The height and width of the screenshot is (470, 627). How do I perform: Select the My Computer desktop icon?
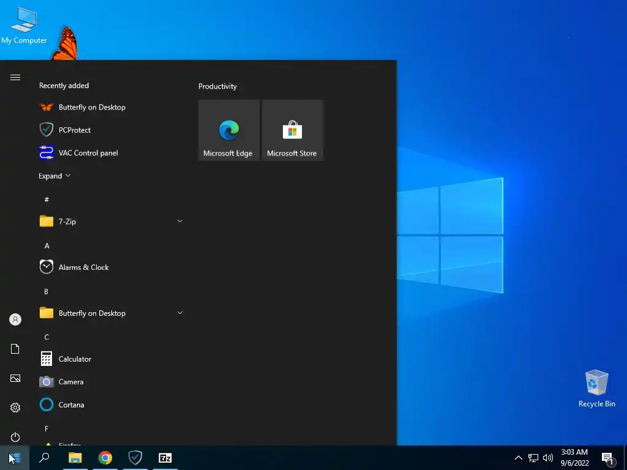pos(24,25)
